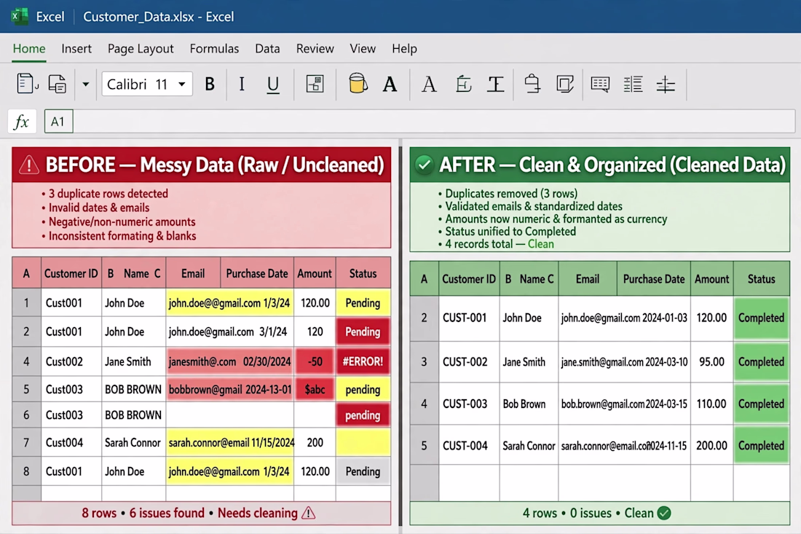Select the Cust004 cell
This screenshot has height=534, width=801.
[71, 442]
